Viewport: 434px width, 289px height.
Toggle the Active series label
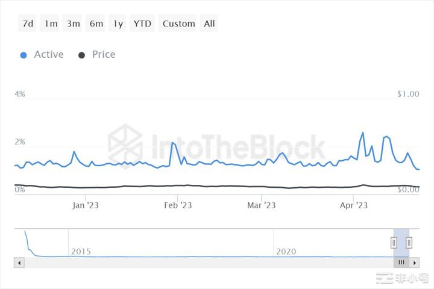(48, 54)
